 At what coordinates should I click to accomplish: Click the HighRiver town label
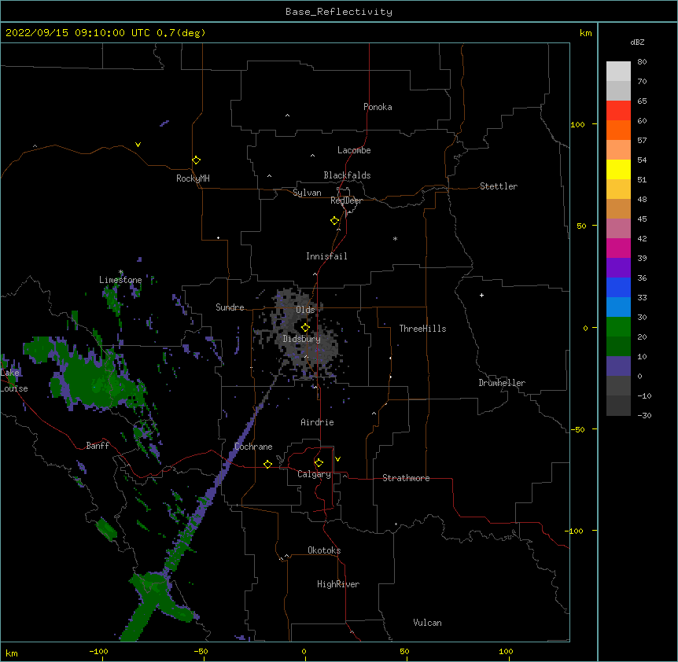click(338, 584)
